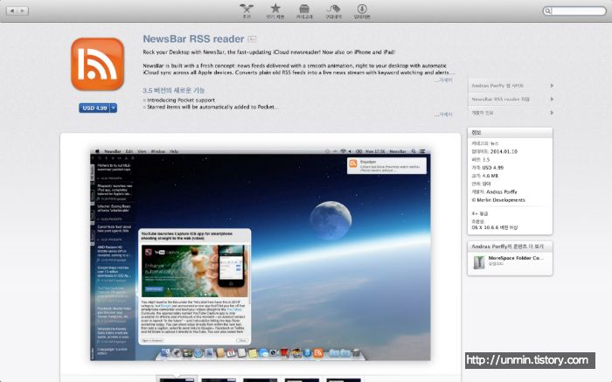The height and width of the screenshot is (382, 612).
Task: Open the third sidebar link (developer info row)
Action: pos(483,113)
